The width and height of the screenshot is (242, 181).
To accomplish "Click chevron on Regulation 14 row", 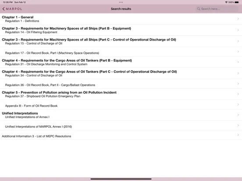I will [238, 30].
